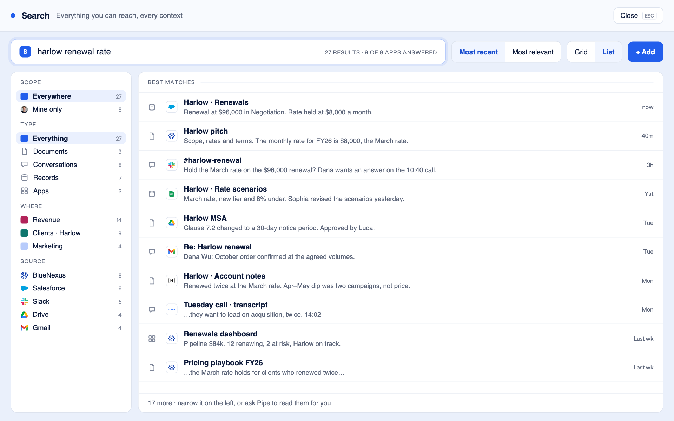Filter type to Records
Viewport: 674px width, 421px height.
[71, 178]
